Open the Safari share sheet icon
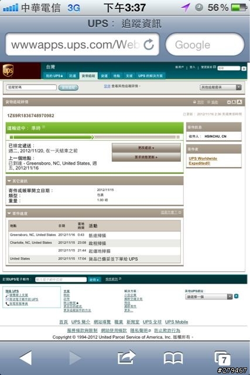 pyautogui.click(x=126, y=357)
